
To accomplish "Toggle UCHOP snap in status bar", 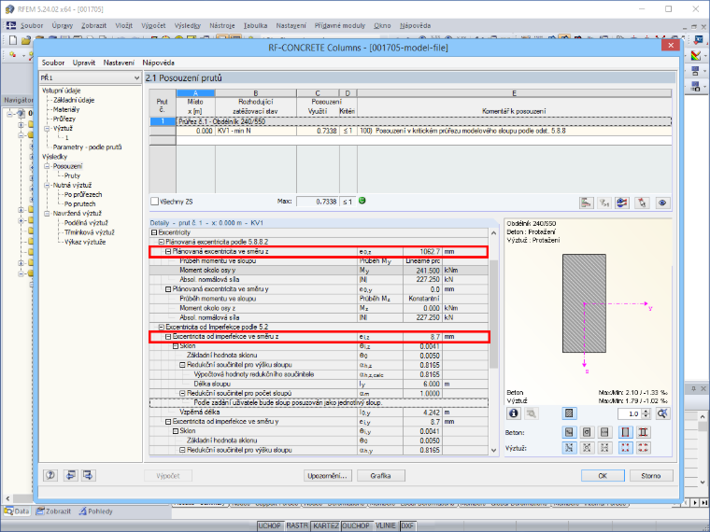I will coord(269,525).
